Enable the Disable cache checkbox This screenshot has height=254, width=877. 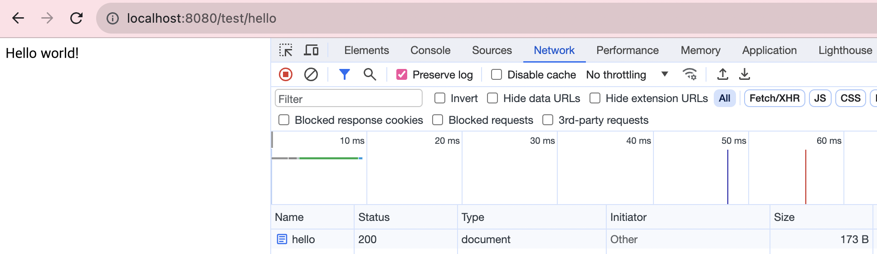pos(497,74)
